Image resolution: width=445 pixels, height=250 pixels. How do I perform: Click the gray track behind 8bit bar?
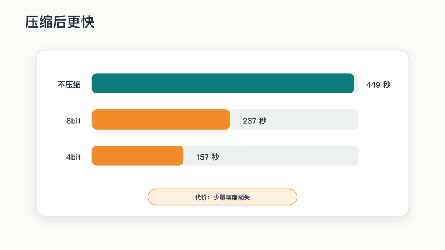[x=294, y=120]
